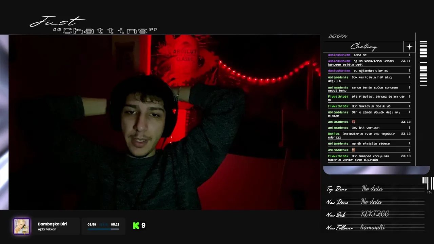Click the artist name Ajda Pekkan
Screen dimensions: 434x244
click(47, 229)
